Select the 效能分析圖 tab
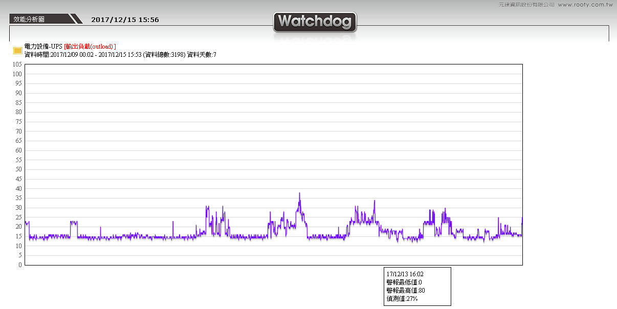Viewport: 617px width, 309px height. click(29, 19)
